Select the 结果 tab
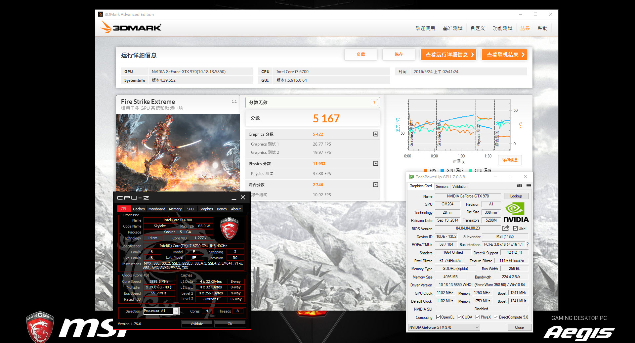The height and width of the screenshot is (343, 635). coord(525,28)
